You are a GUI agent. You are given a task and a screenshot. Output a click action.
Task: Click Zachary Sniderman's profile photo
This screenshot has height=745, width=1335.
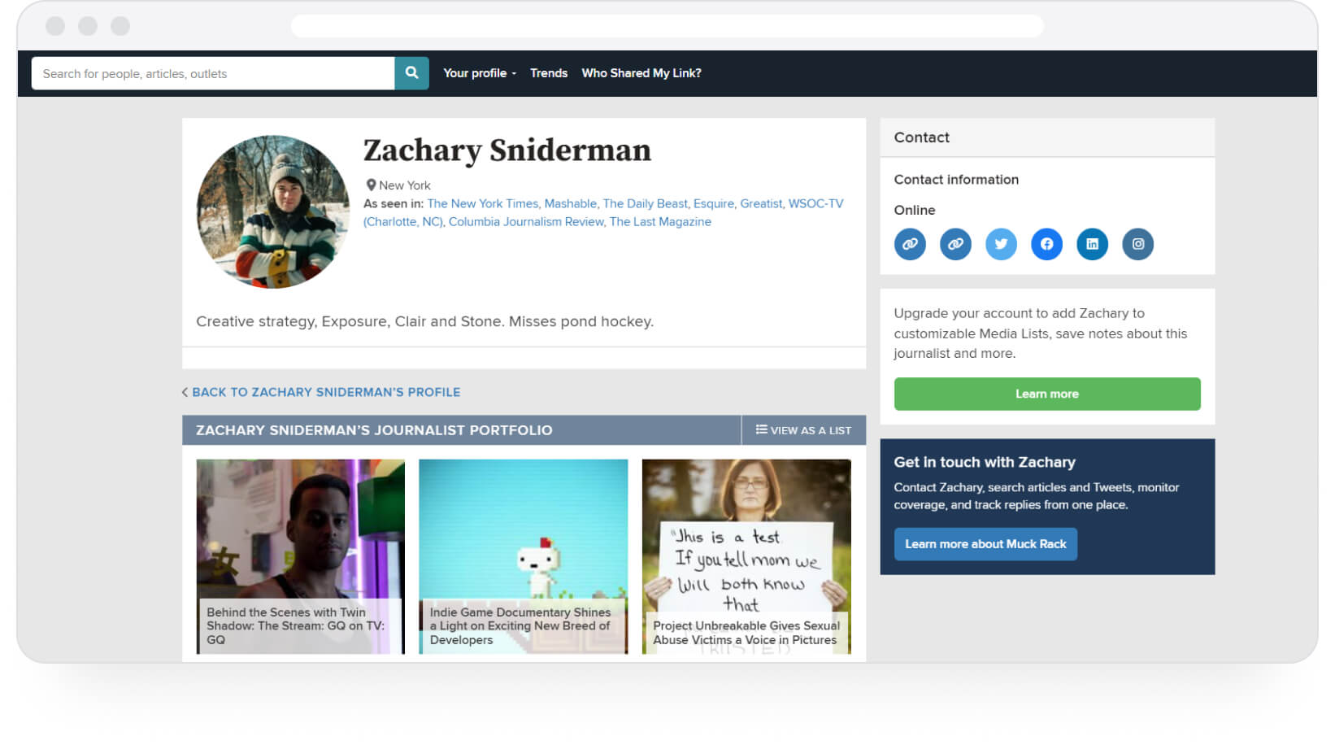tap(273, 211)
